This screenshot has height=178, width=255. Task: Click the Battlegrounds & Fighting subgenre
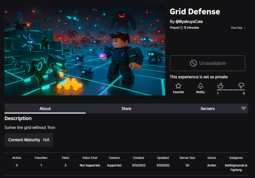pyautogui.click(x=236, y=168)
